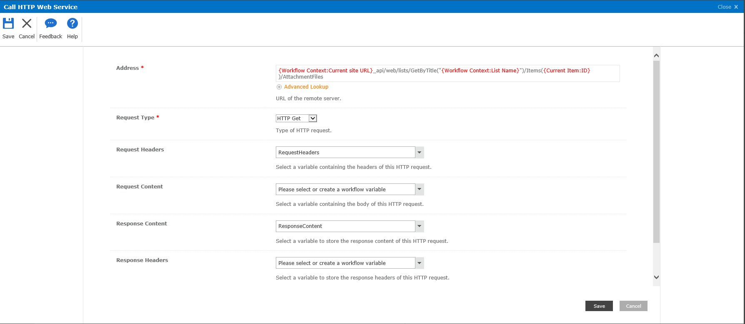
Task: Expand the Response Headers variable dropdown arrow
Action: click(420, 263)
